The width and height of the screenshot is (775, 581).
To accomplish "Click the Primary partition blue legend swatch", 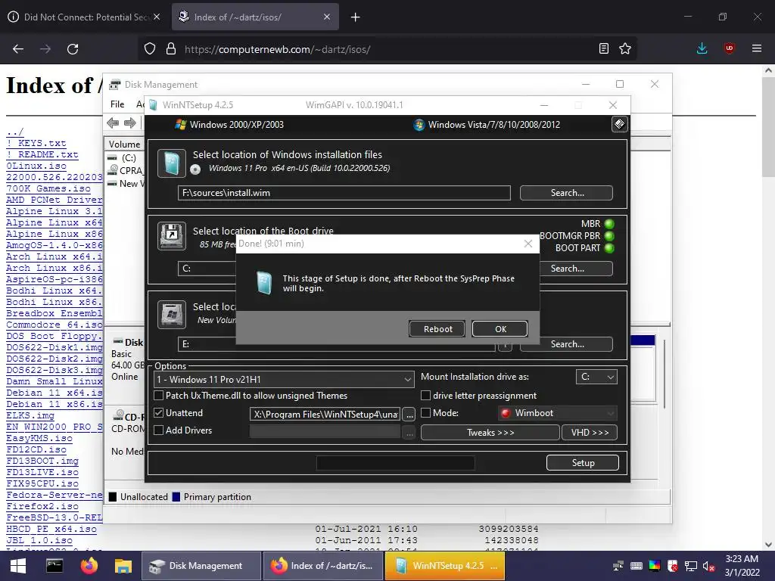I will [176, 497].
